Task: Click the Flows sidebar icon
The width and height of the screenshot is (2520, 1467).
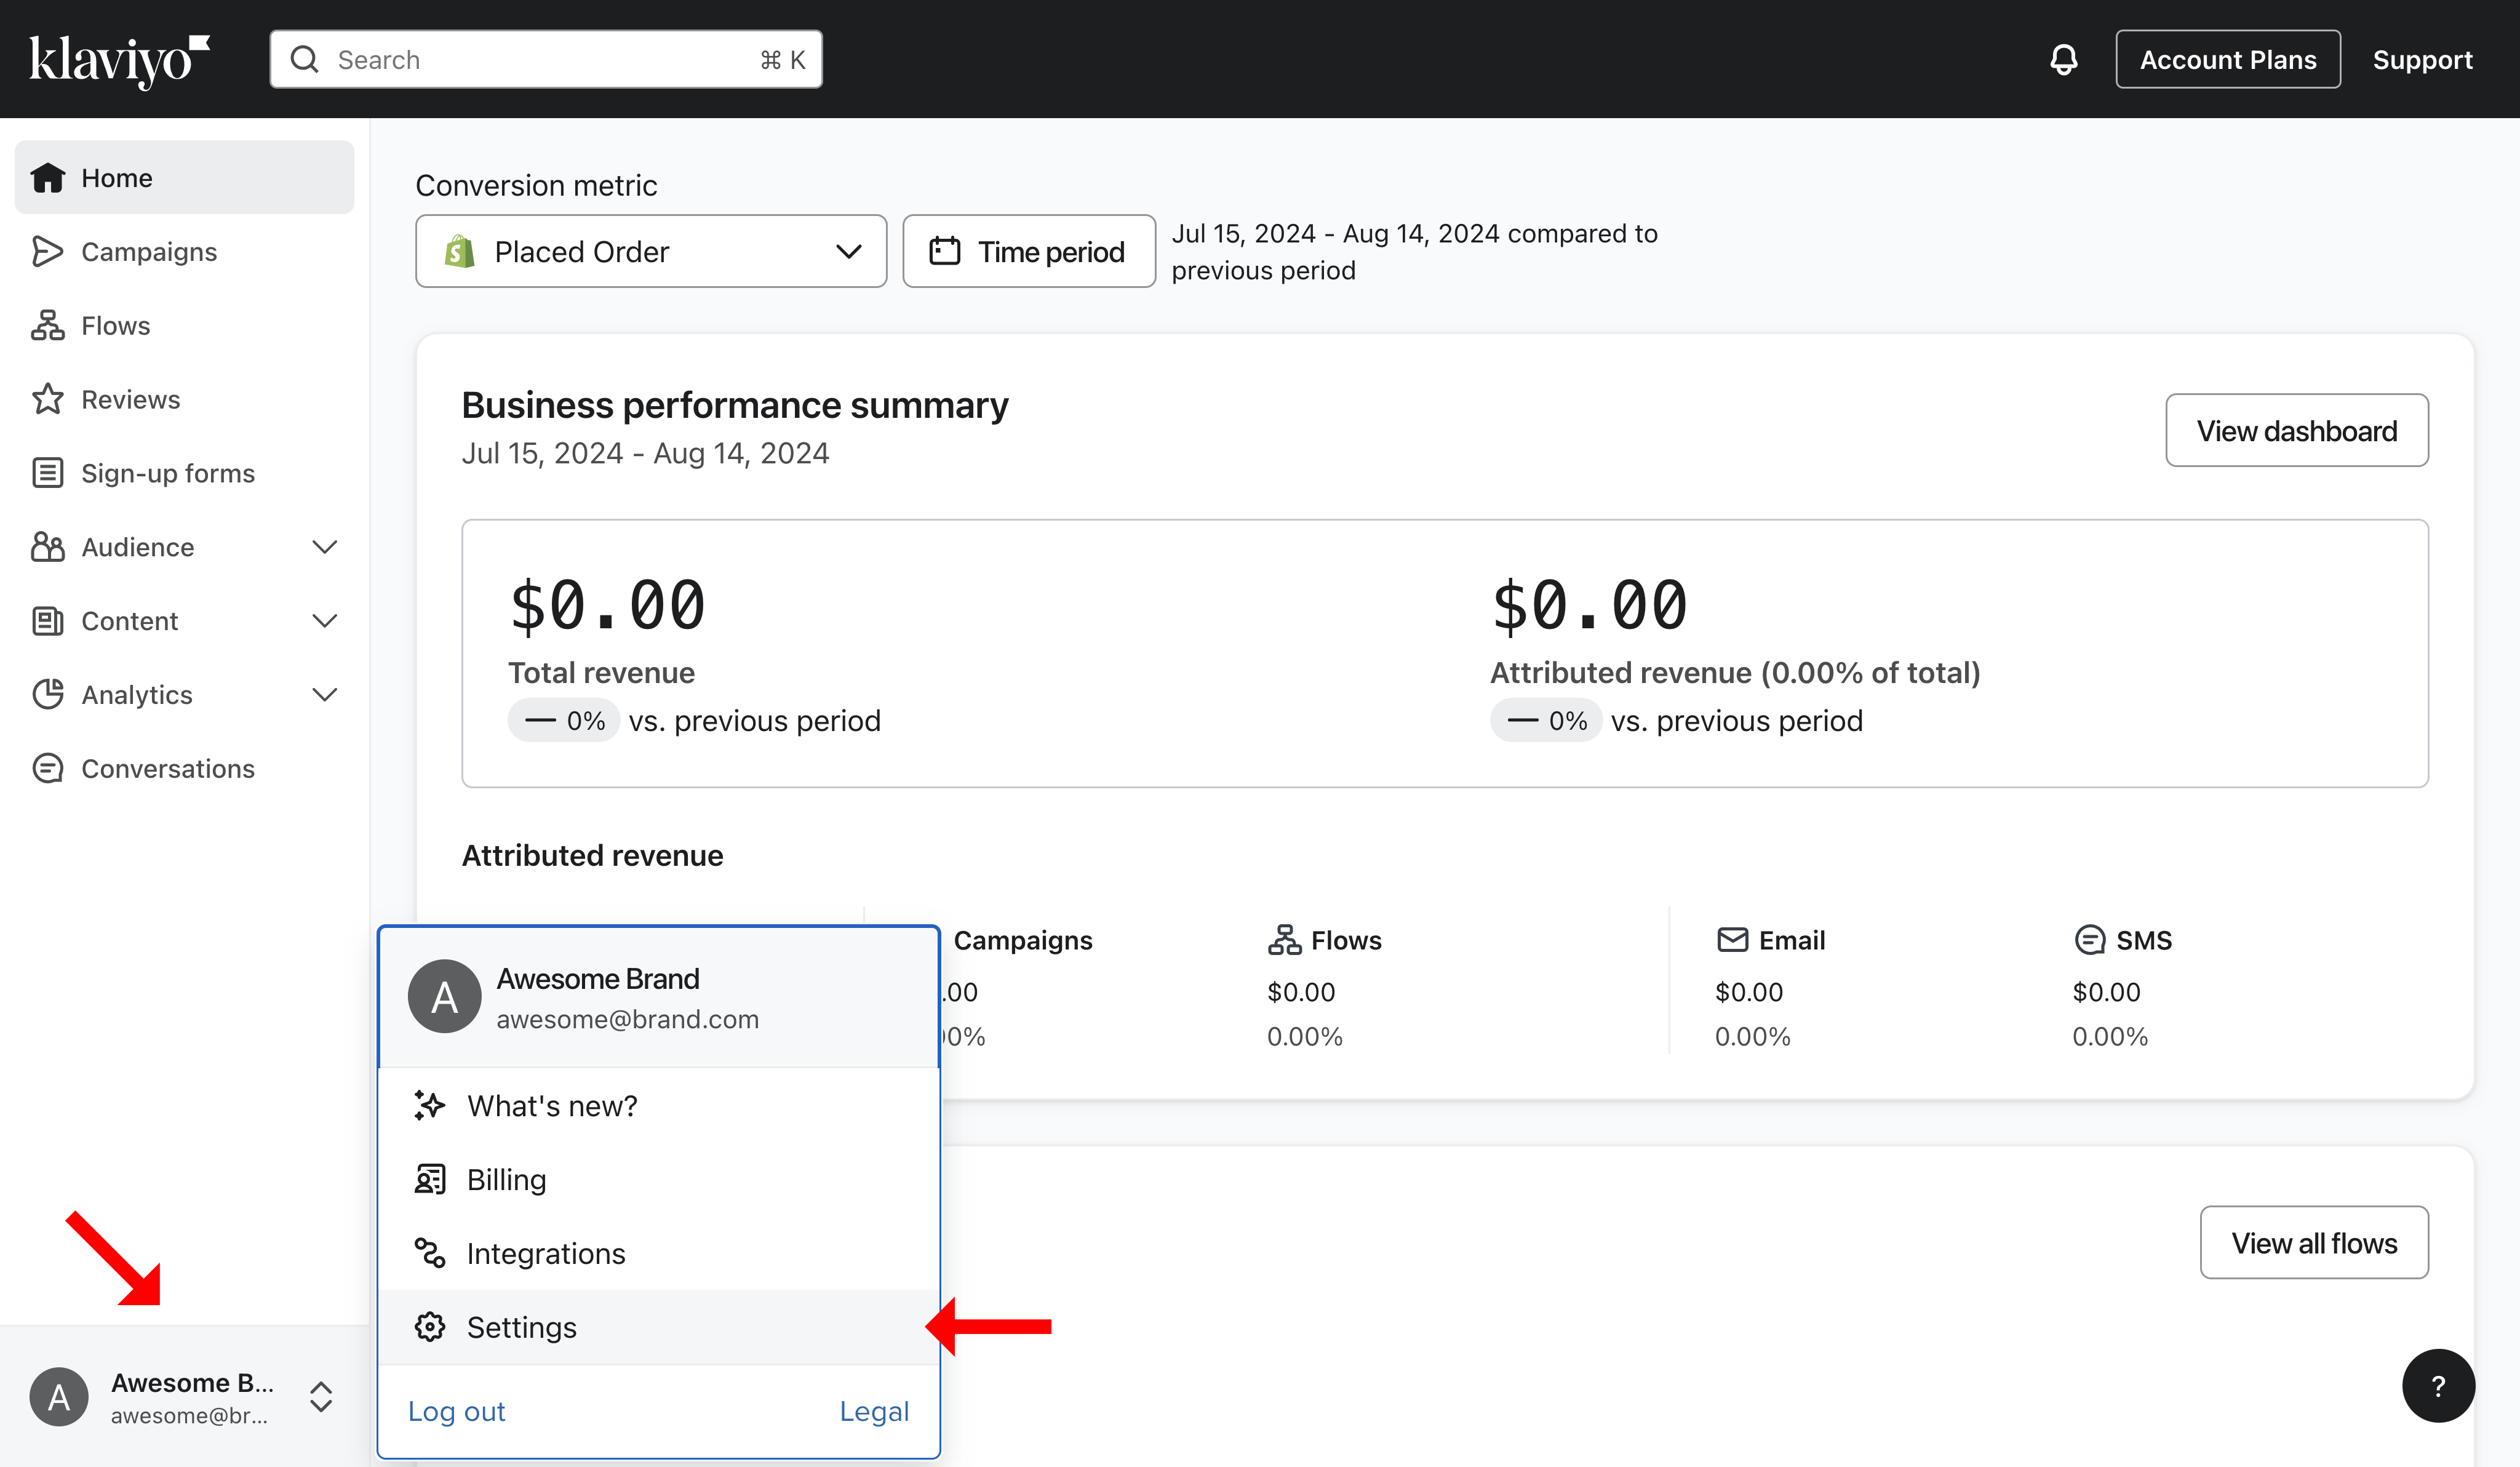Action: point(48,326)
